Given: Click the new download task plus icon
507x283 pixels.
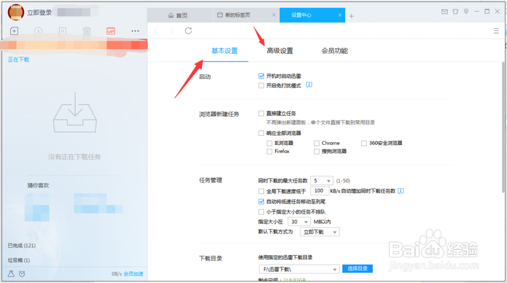Looking at the screenshot, I should 14,31.
